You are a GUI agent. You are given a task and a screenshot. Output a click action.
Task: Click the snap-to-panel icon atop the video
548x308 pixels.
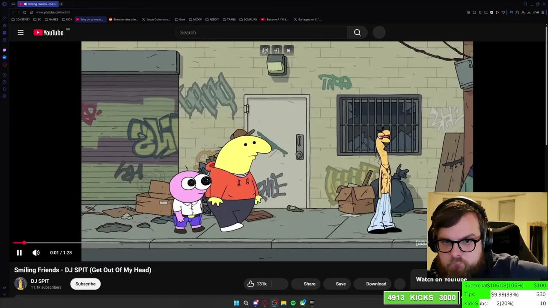click(x=277, y=50)
